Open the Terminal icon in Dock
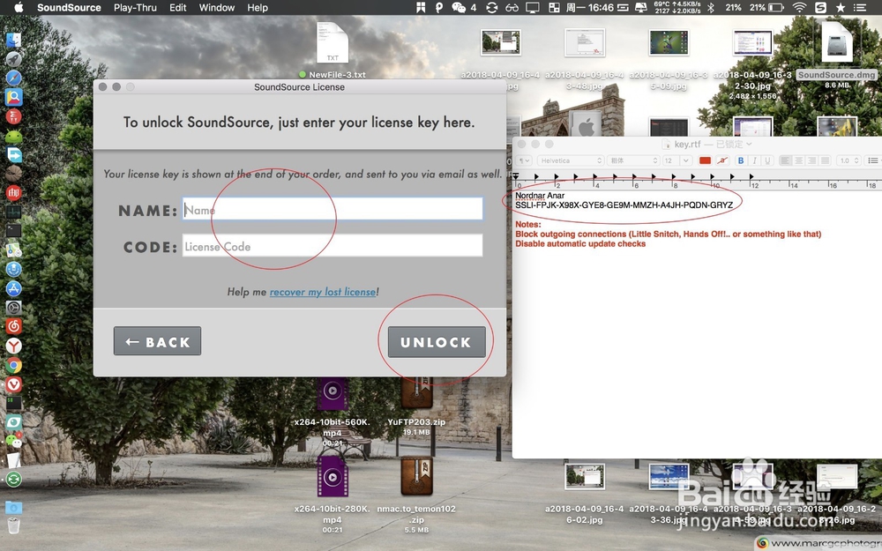The image size is (882, 551). (x=13, y=230)
